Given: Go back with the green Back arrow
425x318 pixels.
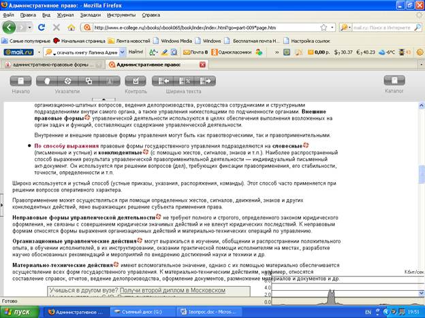Looking at the screenshot, I should coord(9,27).
